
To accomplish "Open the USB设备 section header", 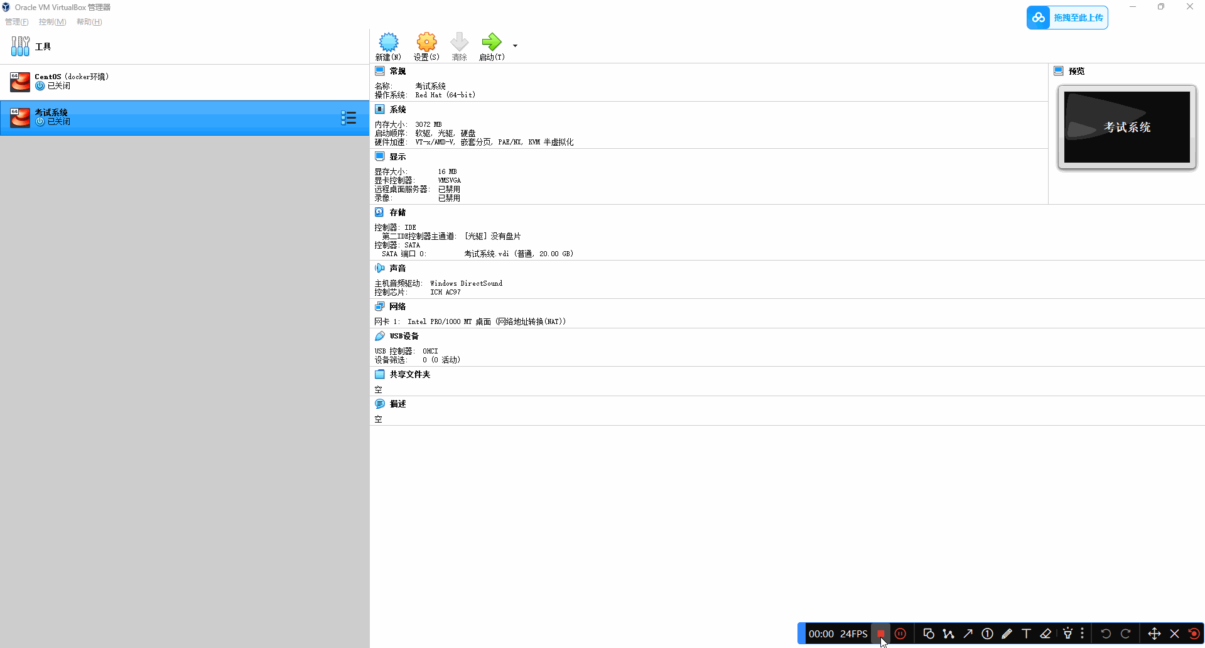I will [x=404, y=337].
